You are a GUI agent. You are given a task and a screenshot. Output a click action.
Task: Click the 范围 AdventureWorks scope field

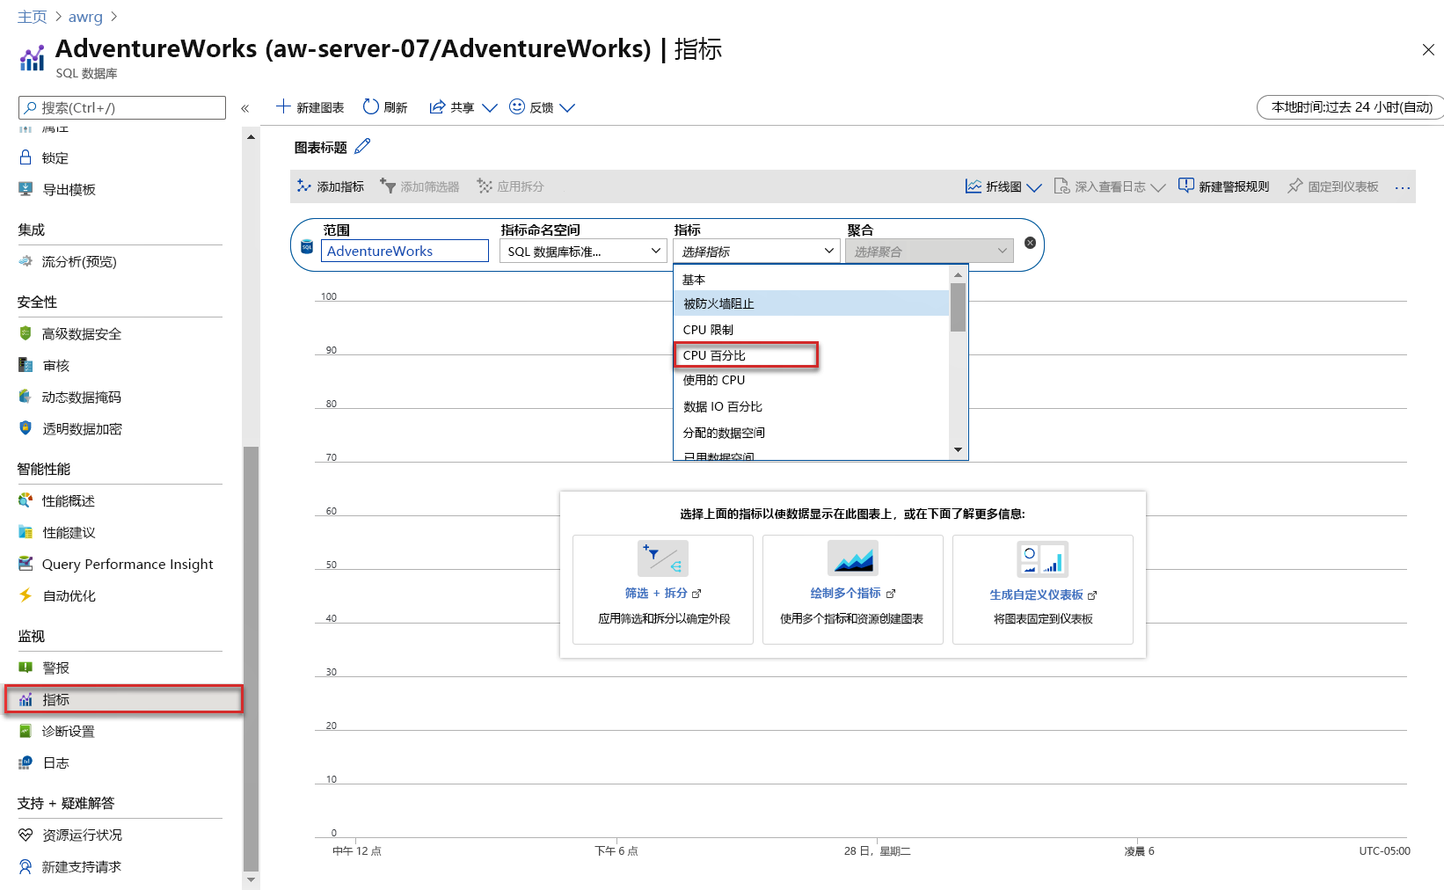click(405, 252)
